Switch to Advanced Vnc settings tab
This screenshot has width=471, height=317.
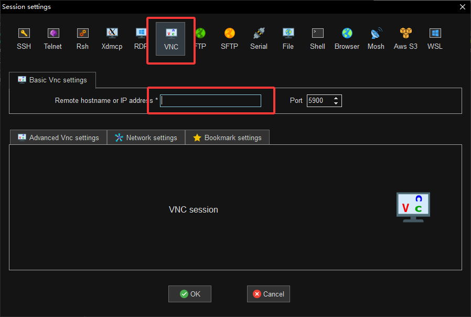(59, 138)
